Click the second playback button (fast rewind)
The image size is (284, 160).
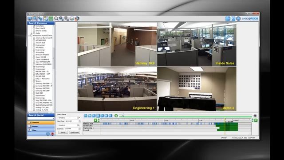coord(90,116)
